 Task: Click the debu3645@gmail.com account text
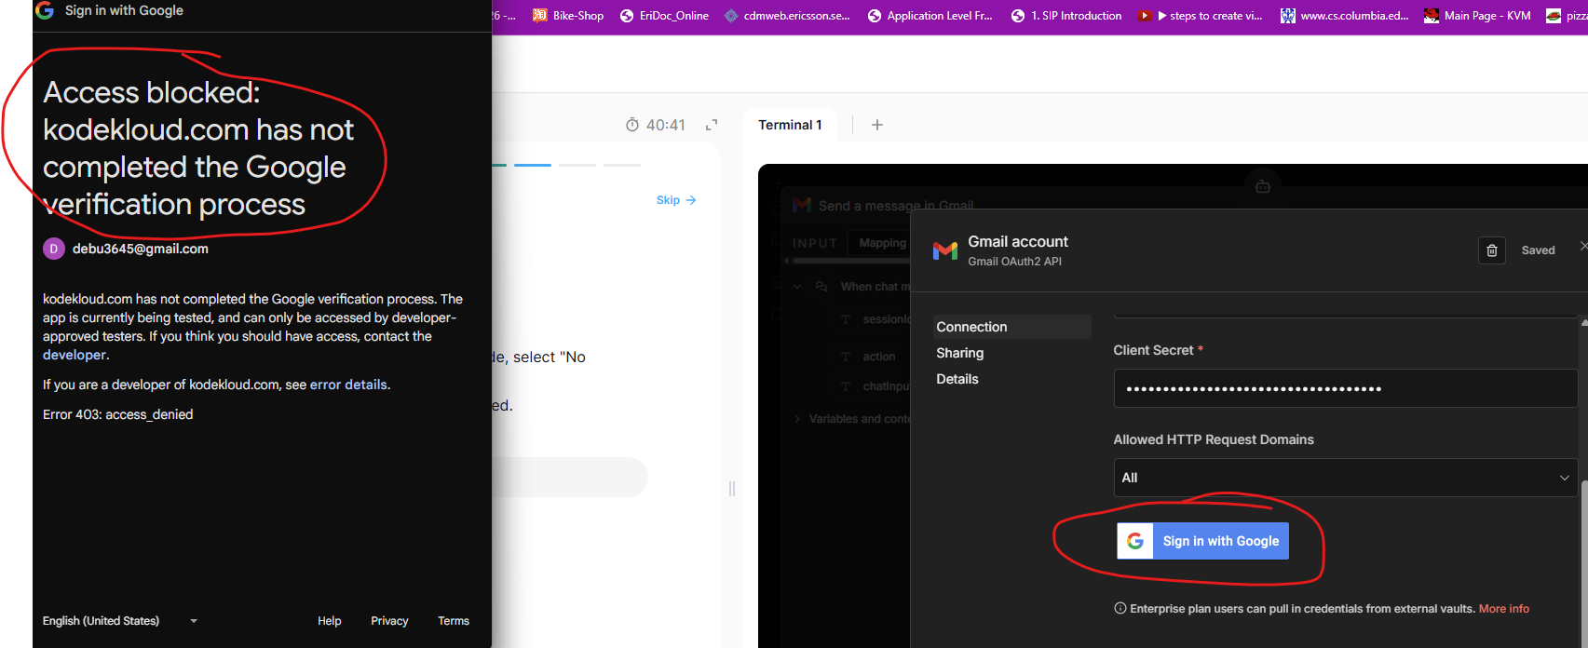click(141, 249)
